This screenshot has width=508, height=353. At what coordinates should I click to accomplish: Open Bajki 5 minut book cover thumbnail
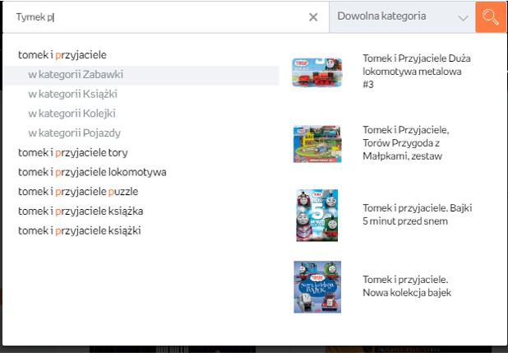click(x=316, y=215)
